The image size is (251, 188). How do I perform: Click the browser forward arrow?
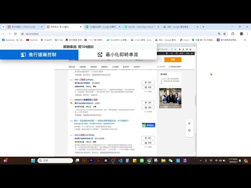coord(9,34)
